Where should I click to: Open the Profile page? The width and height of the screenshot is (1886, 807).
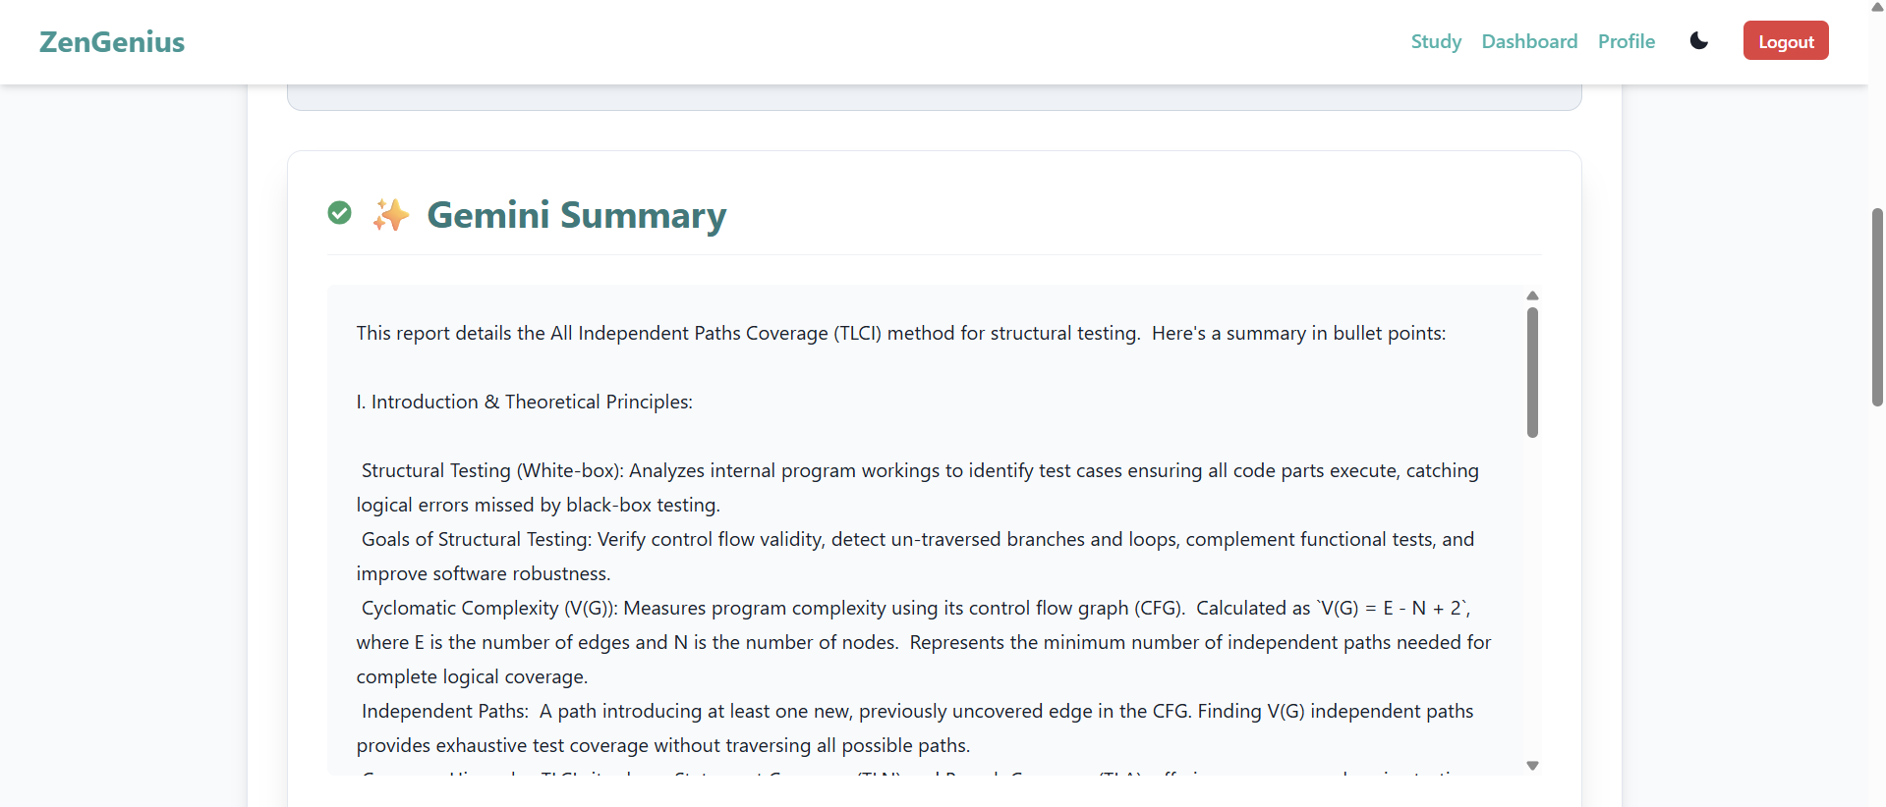pyautogui.click(x=1626, y=41)
